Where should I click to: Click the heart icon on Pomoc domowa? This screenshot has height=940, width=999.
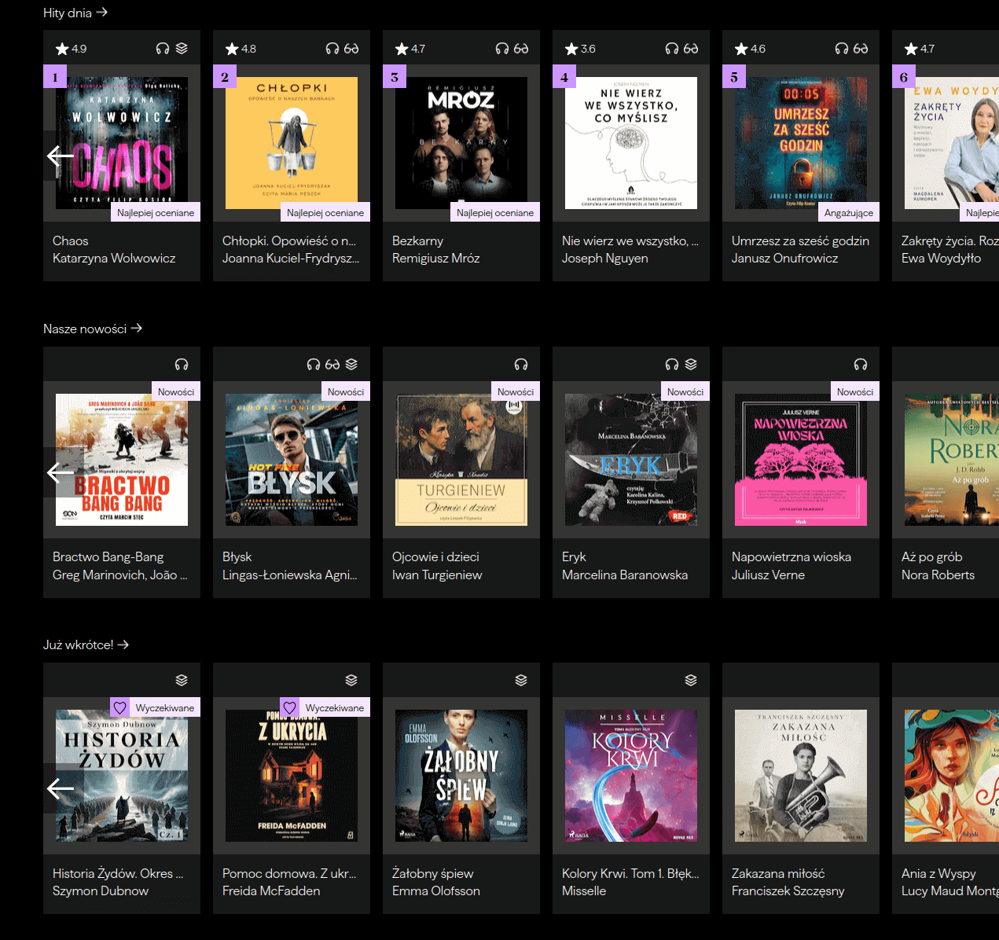(289, 707)
